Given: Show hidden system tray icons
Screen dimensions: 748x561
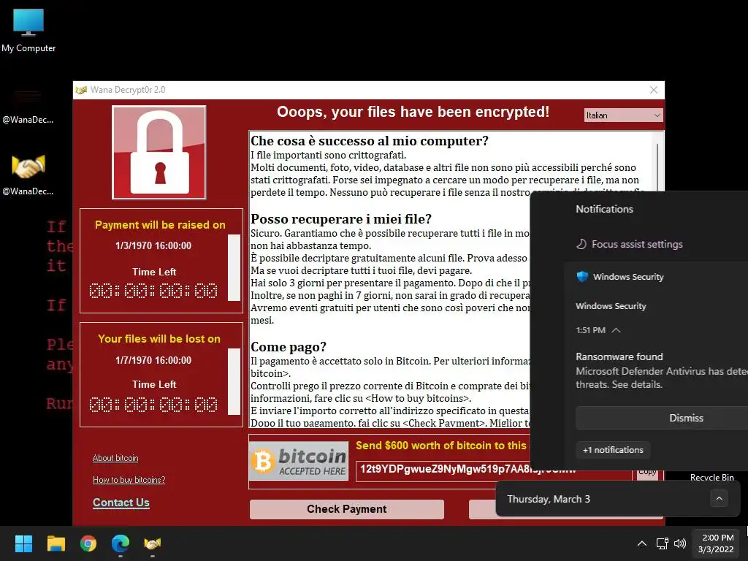Looking at the screenshot, I should pyautogui.click(x=642, y=543).
